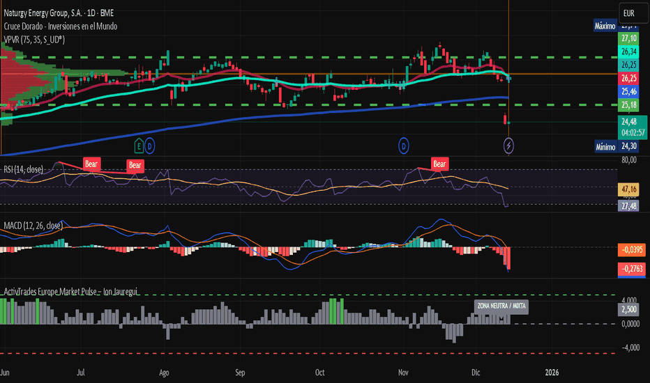Select the ActivTrades Europe Market Pulse legend
650x383 pixels.
[70, 292]
